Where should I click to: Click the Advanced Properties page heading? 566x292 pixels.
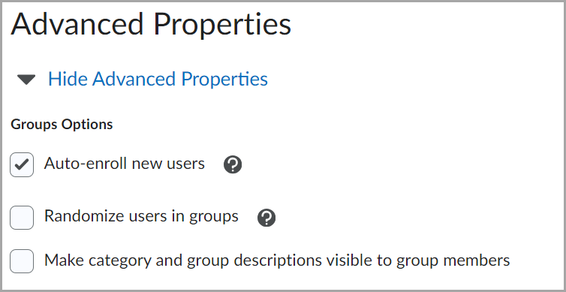tap(151, 25)
